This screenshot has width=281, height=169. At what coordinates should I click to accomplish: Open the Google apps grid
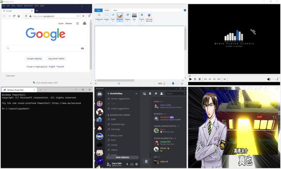[x=77, y=23]
